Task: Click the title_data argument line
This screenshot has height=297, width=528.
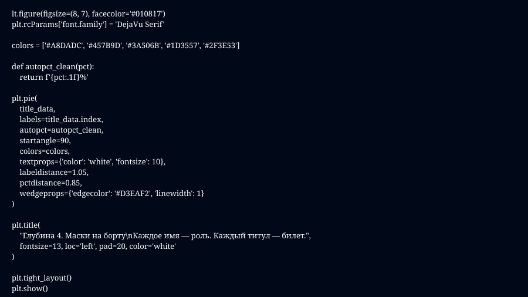Action: (x=38, y=109)
